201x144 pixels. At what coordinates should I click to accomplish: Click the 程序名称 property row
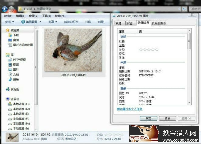pos(152,75)
